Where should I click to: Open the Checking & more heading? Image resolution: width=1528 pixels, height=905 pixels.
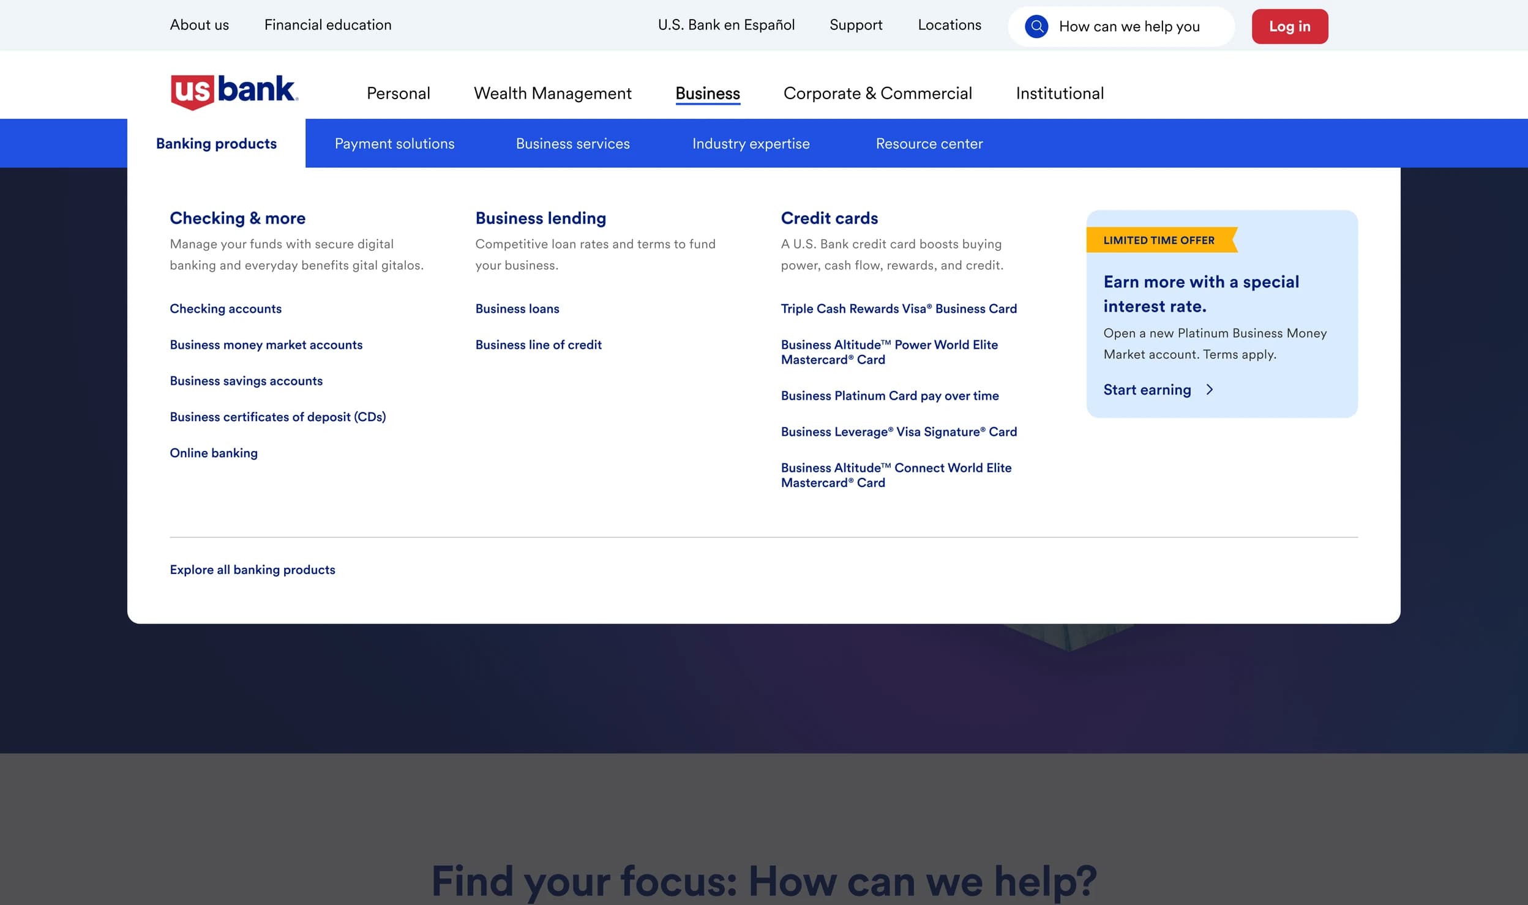click(x=238, y=218)
